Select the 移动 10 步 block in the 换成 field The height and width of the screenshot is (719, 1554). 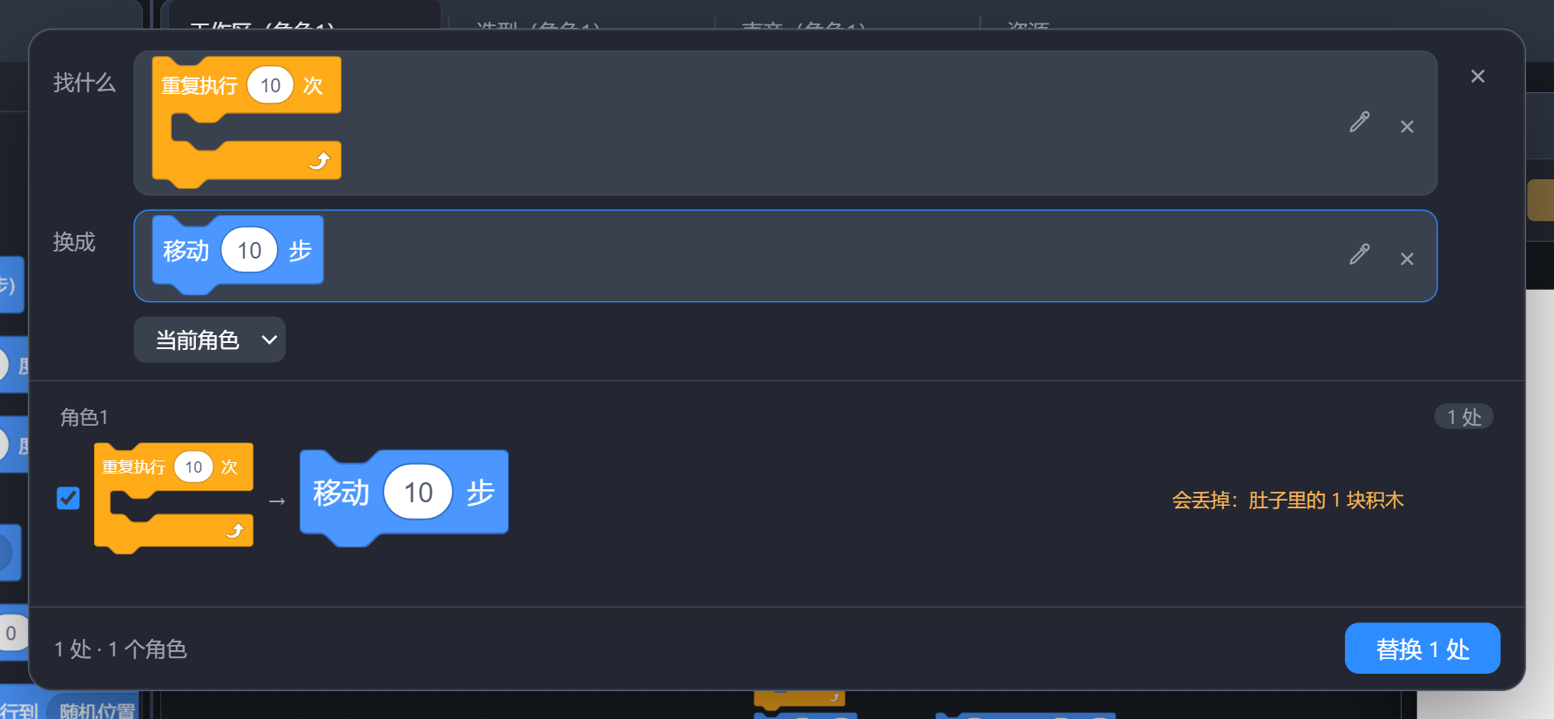[238, 254]
